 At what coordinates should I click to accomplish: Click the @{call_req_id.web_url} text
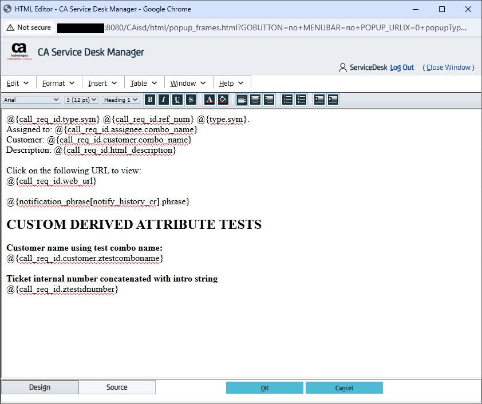tap(52, 181)
